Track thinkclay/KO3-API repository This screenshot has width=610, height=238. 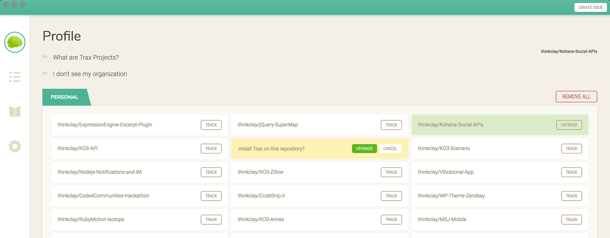pyautogui.click(x=211, y=149)
